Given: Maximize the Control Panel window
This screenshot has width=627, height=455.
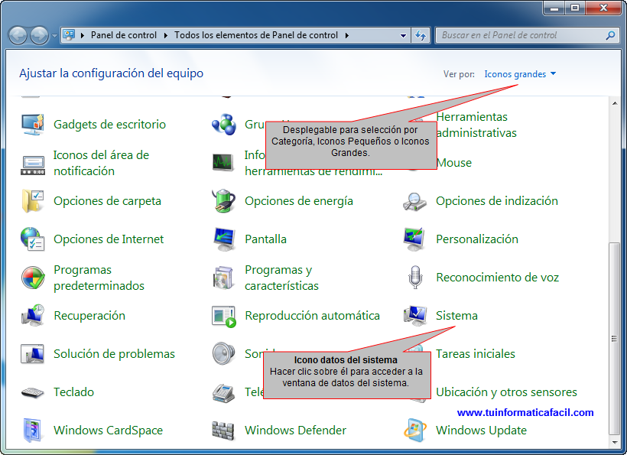Looking at the screenshot, I should [574, 8].
